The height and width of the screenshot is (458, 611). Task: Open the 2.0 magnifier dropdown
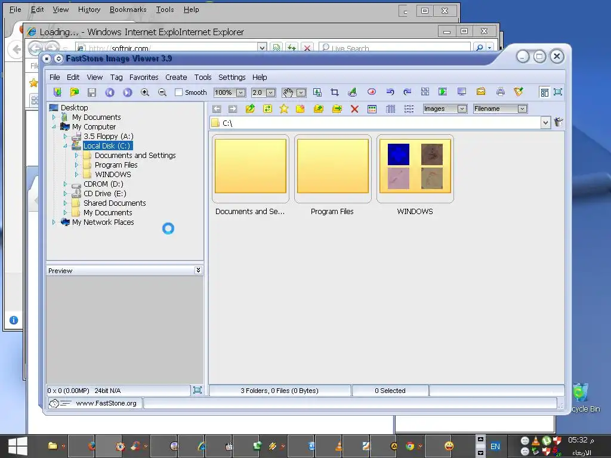[270, 92]
